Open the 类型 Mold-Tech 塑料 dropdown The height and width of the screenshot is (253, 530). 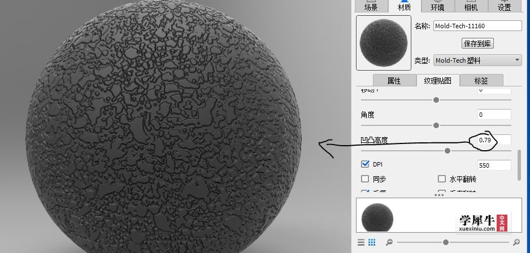point(477,60)
